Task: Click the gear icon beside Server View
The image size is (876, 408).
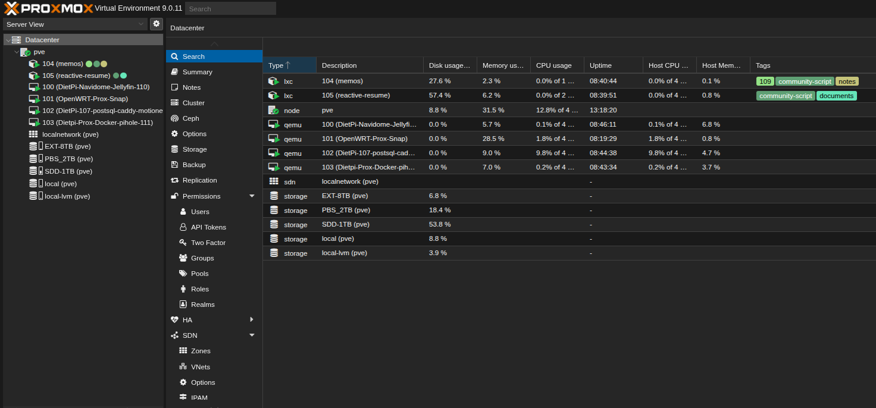Action: tap(157, 24)
